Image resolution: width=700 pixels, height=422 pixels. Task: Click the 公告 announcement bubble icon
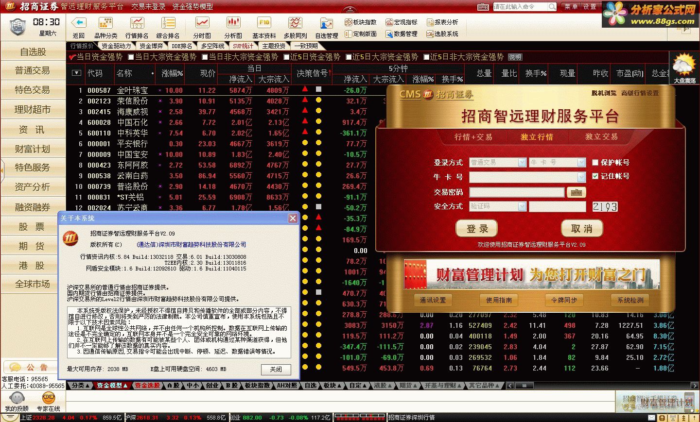tap(15, 367)
